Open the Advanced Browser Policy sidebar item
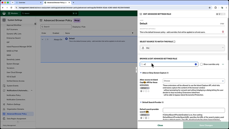229x129 pixels. pyautogui.click(x=18, y=114)
